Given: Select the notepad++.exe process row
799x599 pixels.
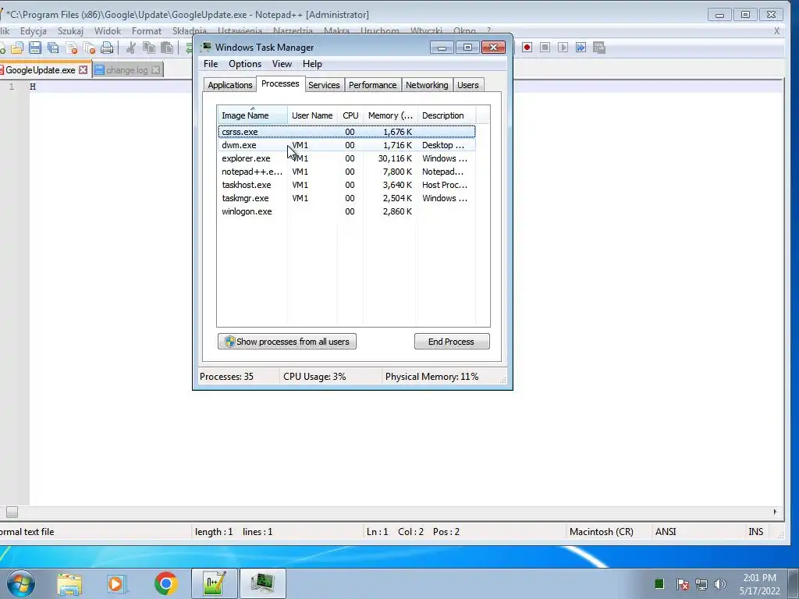Looking at the screenshot, I should click(346, 172).
